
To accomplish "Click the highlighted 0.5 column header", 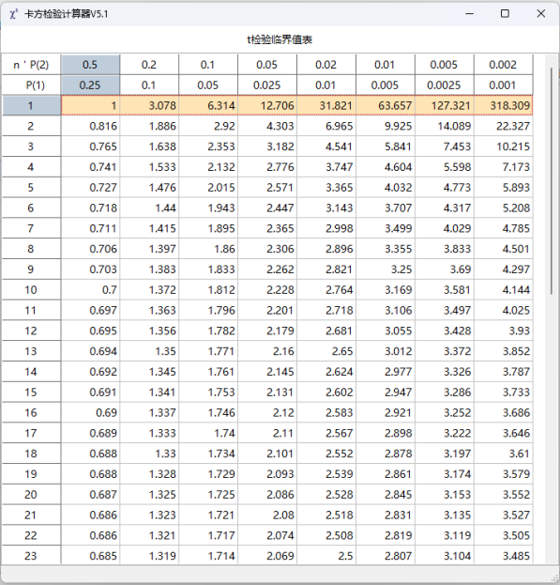I will click(x=90, y=65).
